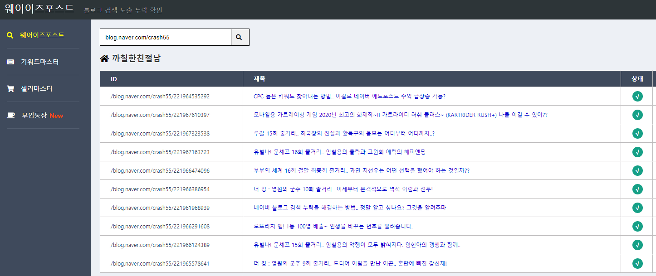Open the 유별나! 문셰프 16회 줄거리 post
656x276 pixels.
340,152
